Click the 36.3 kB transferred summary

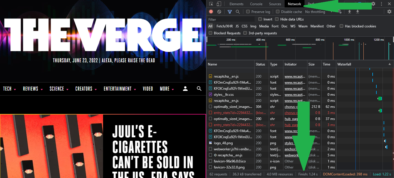pos(247,174)
